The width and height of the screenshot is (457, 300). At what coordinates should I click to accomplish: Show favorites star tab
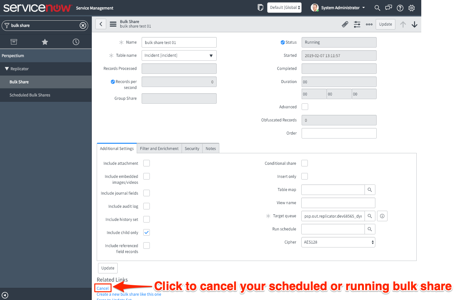tap(45, 42)
